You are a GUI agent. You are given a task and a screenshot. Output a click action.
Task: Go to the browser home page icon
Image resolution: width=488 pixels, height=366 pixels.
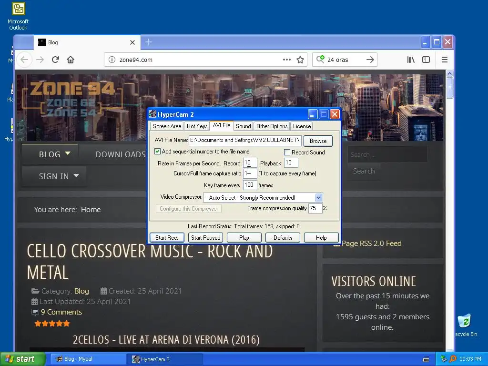(x=71, y=60)
